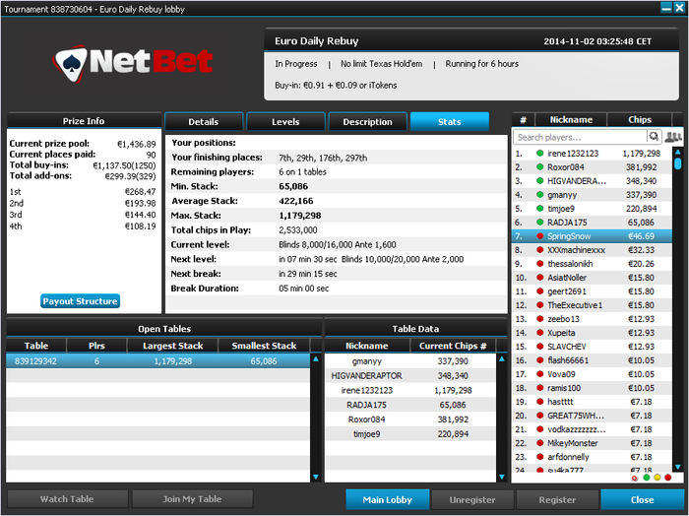Click Table Data scroll down arrow
The width and height of the screenshot is (689, 516).
click(502, 477)
